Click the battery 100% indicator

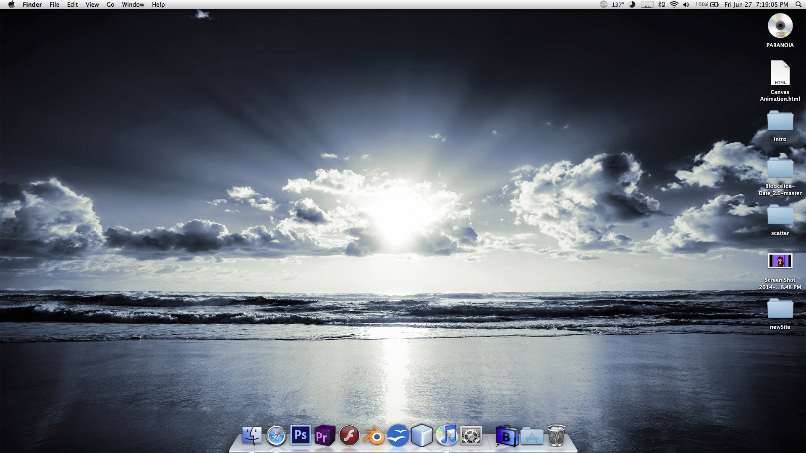tap(707, 5)
